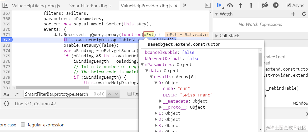Viewport: 308px width, 132px height.
Task: Open the SmartFilterBar-dbg.js tab
Action: tap(90, 6)
